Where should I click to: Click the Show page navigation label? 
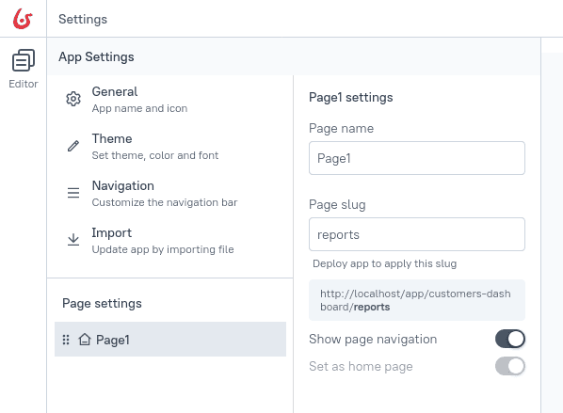click(x=373, y=339)
